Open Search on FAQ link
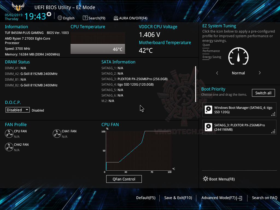 (x=265, y=198)
